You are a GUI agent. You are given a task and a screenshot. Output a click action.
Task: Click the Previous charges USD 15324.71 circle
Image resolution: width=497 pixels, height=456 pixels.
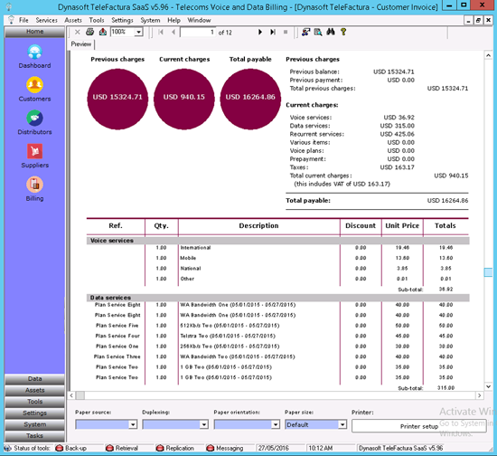[117, 99]
